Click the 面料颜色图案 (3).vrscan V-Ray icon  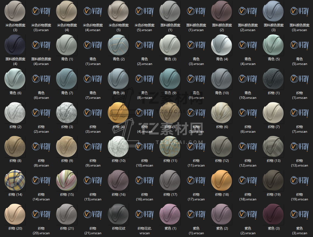pyautogui.click(x=300, y=11)
